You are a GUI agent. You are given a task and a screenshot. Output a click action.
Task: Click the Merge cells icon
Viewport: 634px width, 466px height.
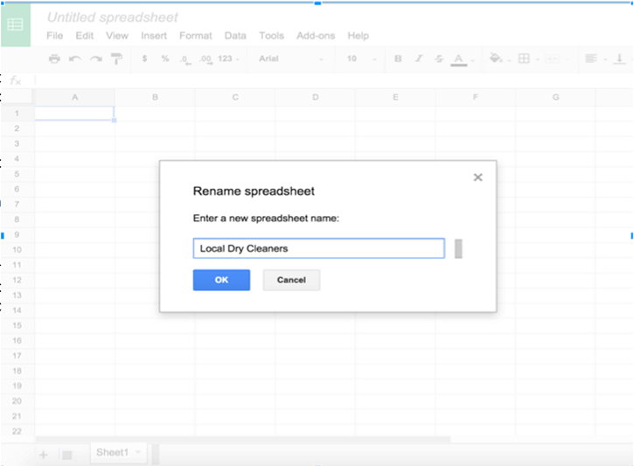[x=553, y=59]
